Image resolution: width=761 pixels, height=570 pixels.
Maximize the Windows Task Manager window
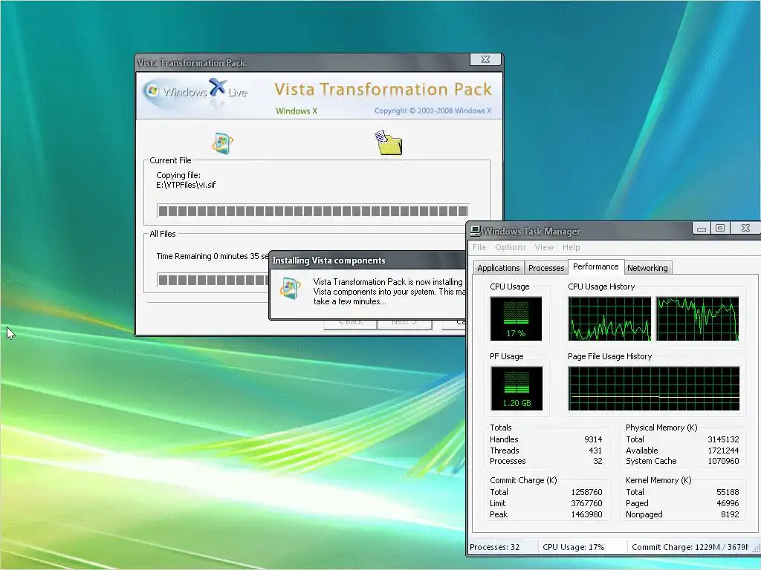(x=720, y=229)
